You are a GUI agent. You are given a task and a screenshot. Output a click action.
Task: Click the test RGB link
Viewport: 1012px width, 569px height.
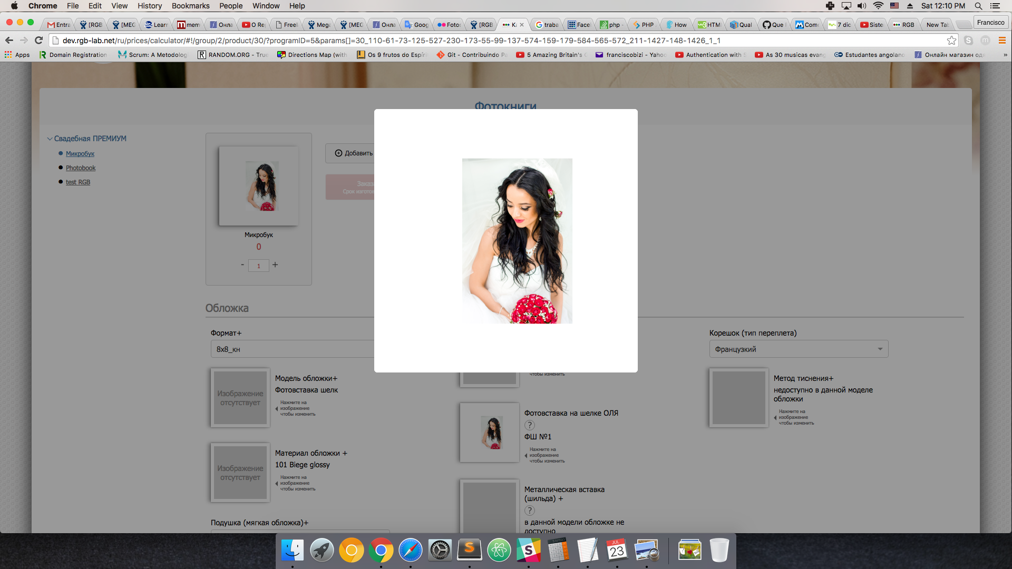pyautogui.click(x=78, y=182)
